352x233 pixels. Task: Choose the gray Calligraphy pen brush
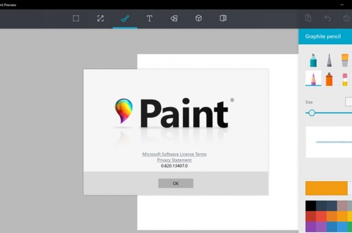(329, 60)
